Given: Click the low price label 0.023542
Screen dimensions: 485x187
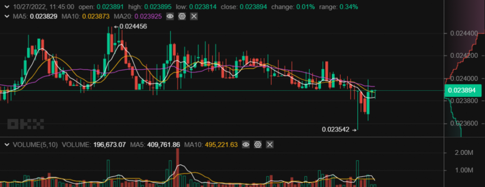Looking at the screenshot, I should pos(336,130).
